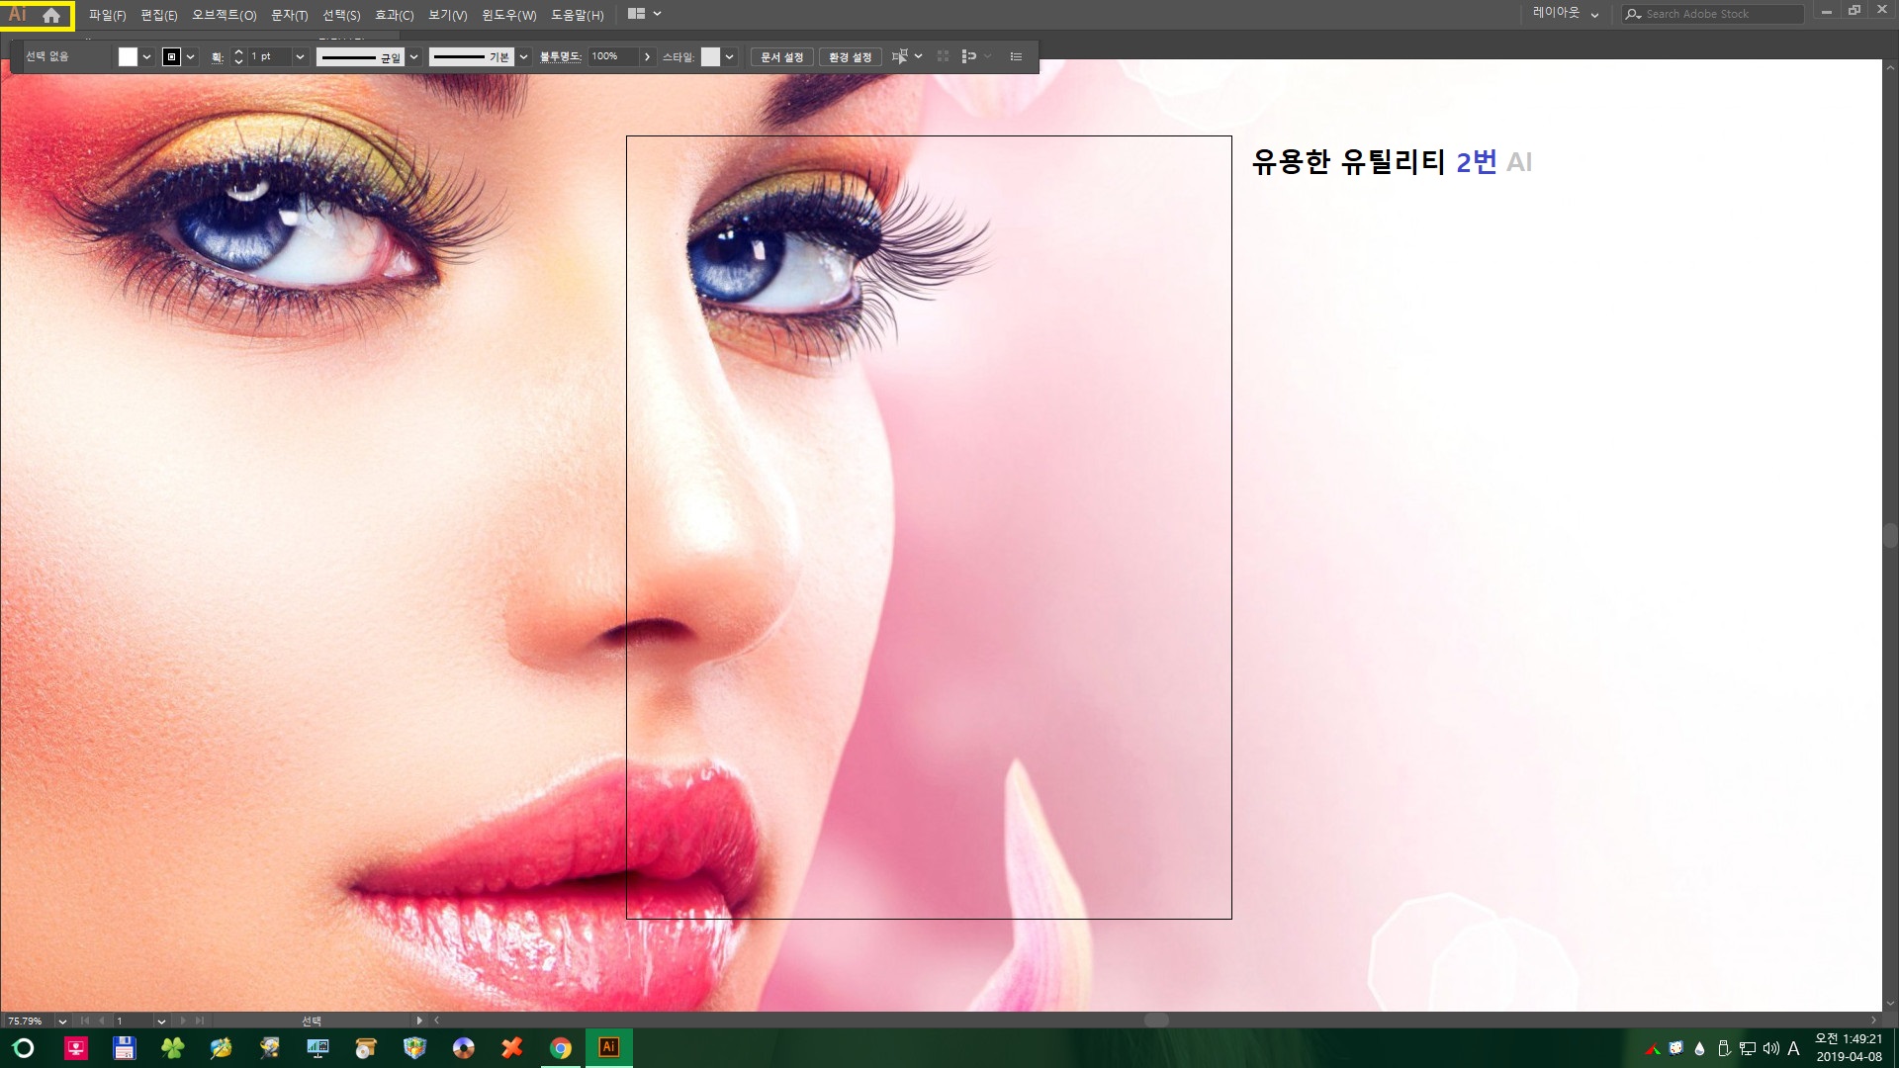Viewport: 1899px width, 1068px height.
Task: Expand the opacity slider arrow
Action: [x=647, y=56]
